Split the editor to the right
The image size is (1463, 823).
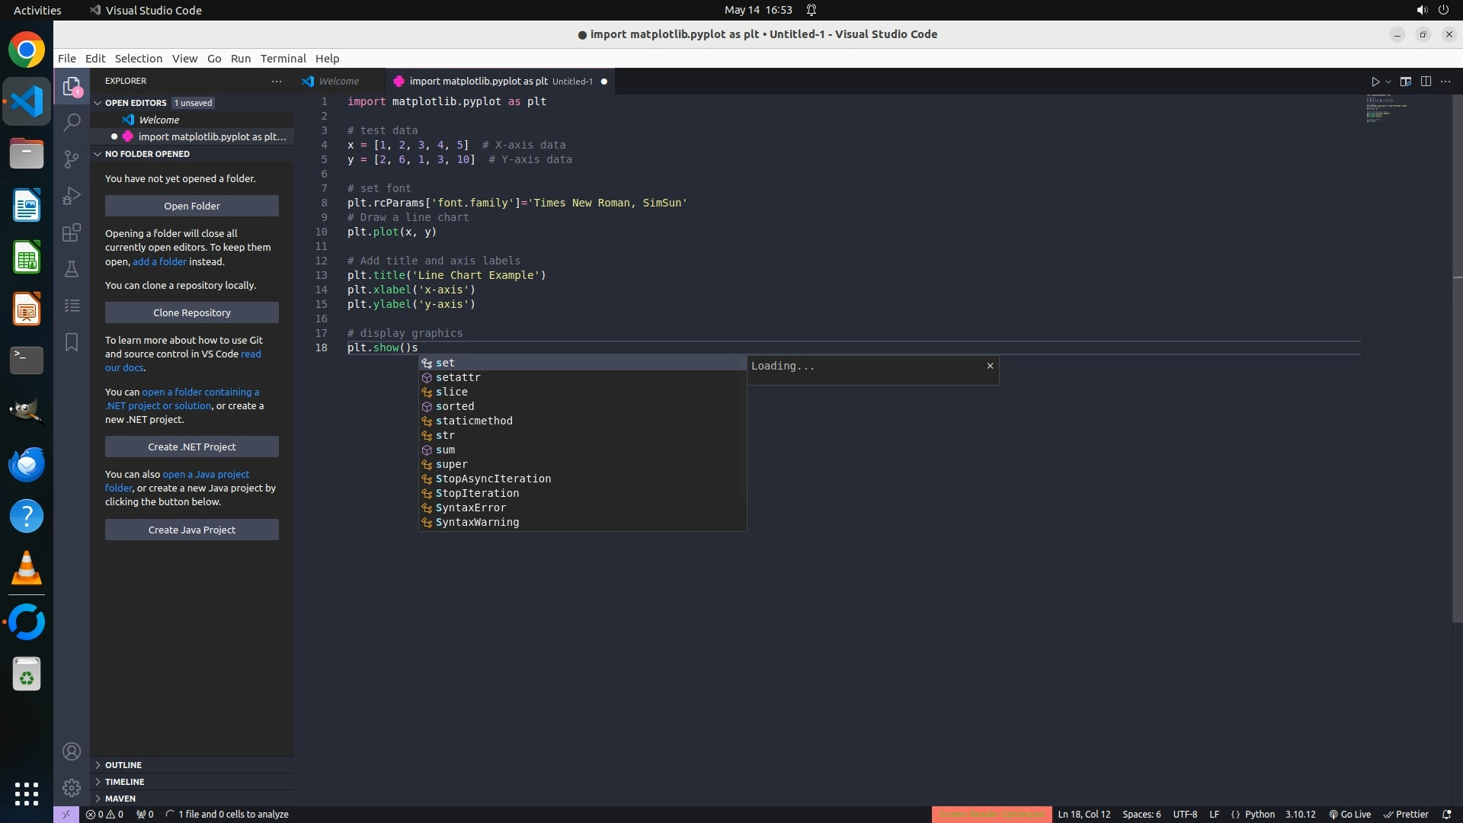[x=1426, y=82]
